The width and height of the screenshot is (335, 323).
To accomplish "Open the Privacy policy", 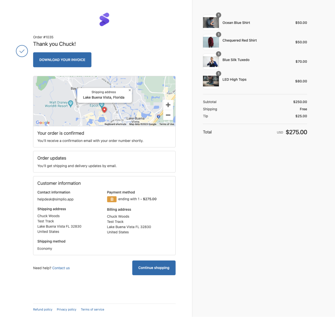I will pos(66,309).
